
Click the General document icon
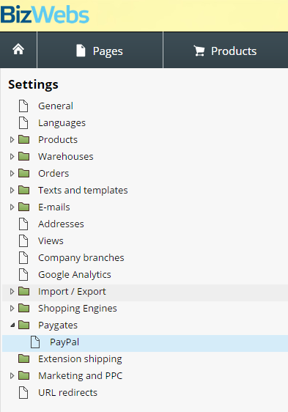click(23, 106)
